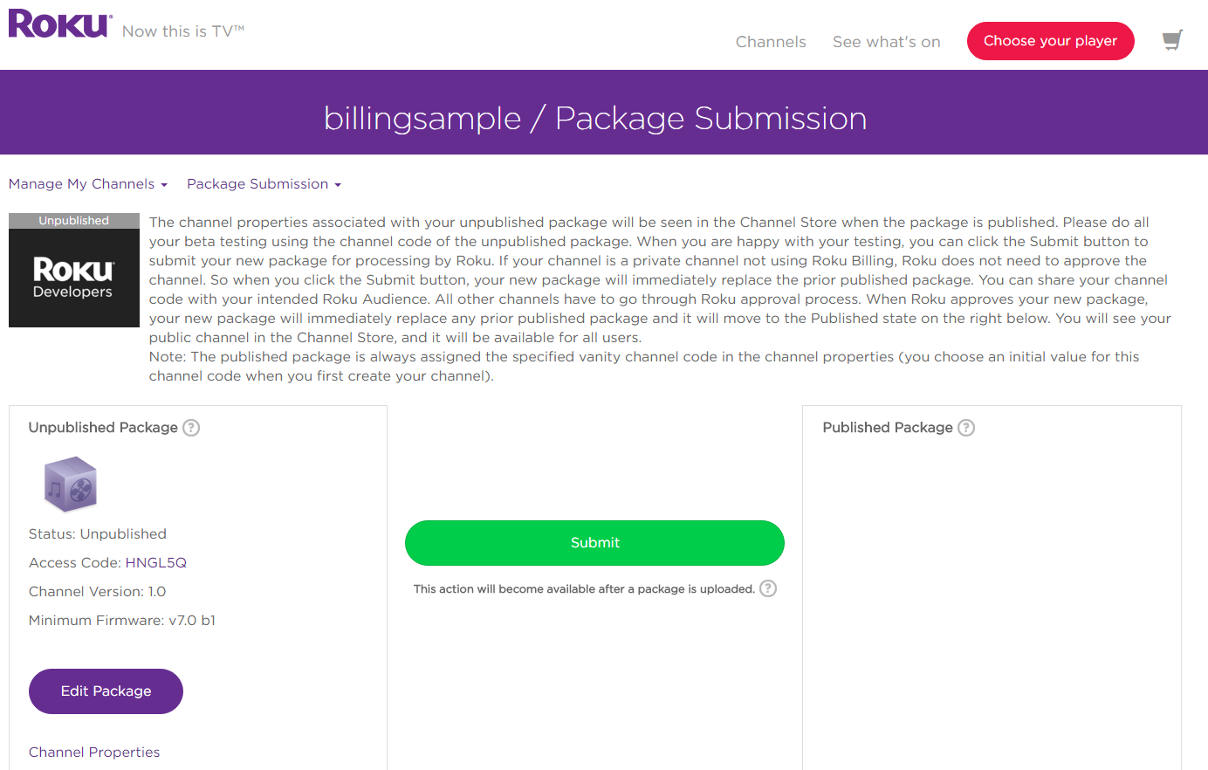Image resolution: width=1208 pixels, height=770 pixels.
Task: Show help for Published Package
Action: [x=966, y=428]
